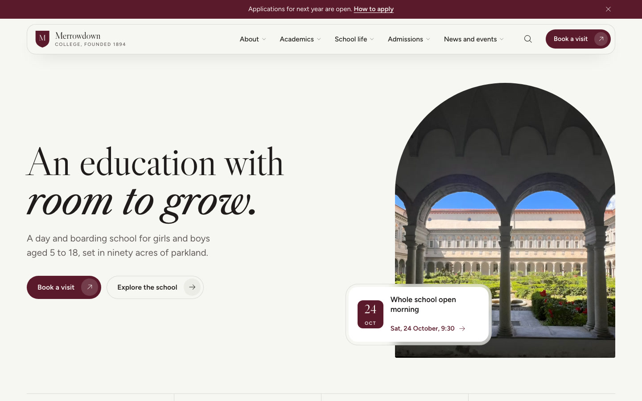Expand the News and events chevron

tap(502, 39)
